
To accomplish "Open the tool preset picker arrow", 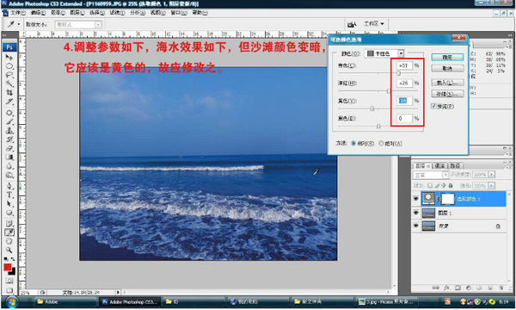I will tap(19, 24).
